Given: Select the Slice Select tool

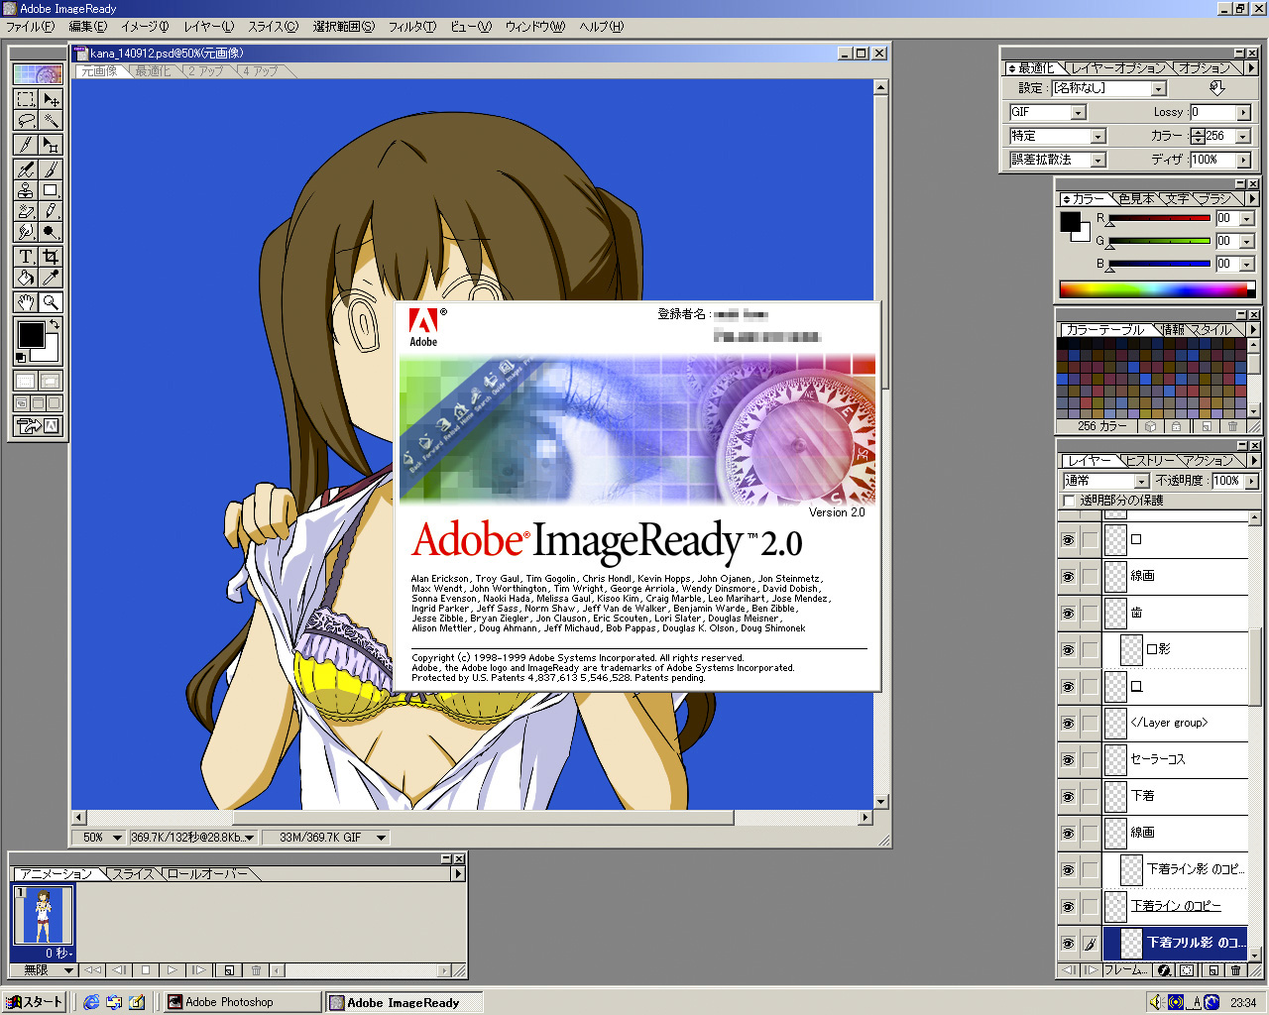Looking at the screenshot, I should 51,145.
